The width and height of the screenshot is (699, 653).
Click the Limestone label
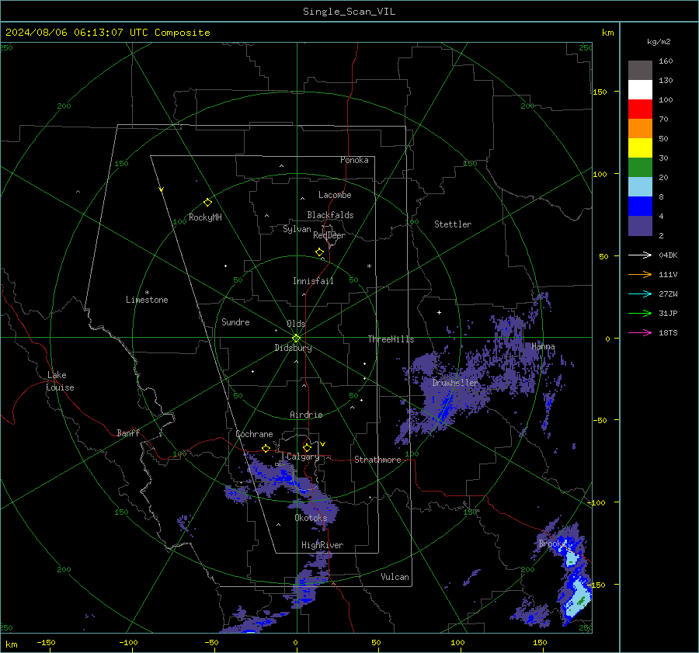coord(147,300)
